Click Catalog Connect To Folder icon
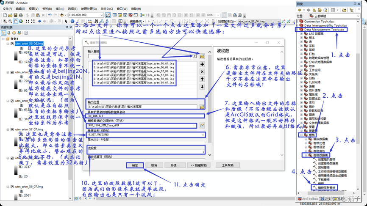367x206 pixels. pos(344,10)
